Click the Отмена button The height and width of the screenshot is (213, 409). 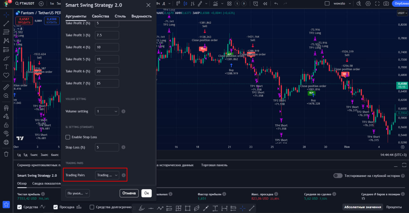point(129,193)
